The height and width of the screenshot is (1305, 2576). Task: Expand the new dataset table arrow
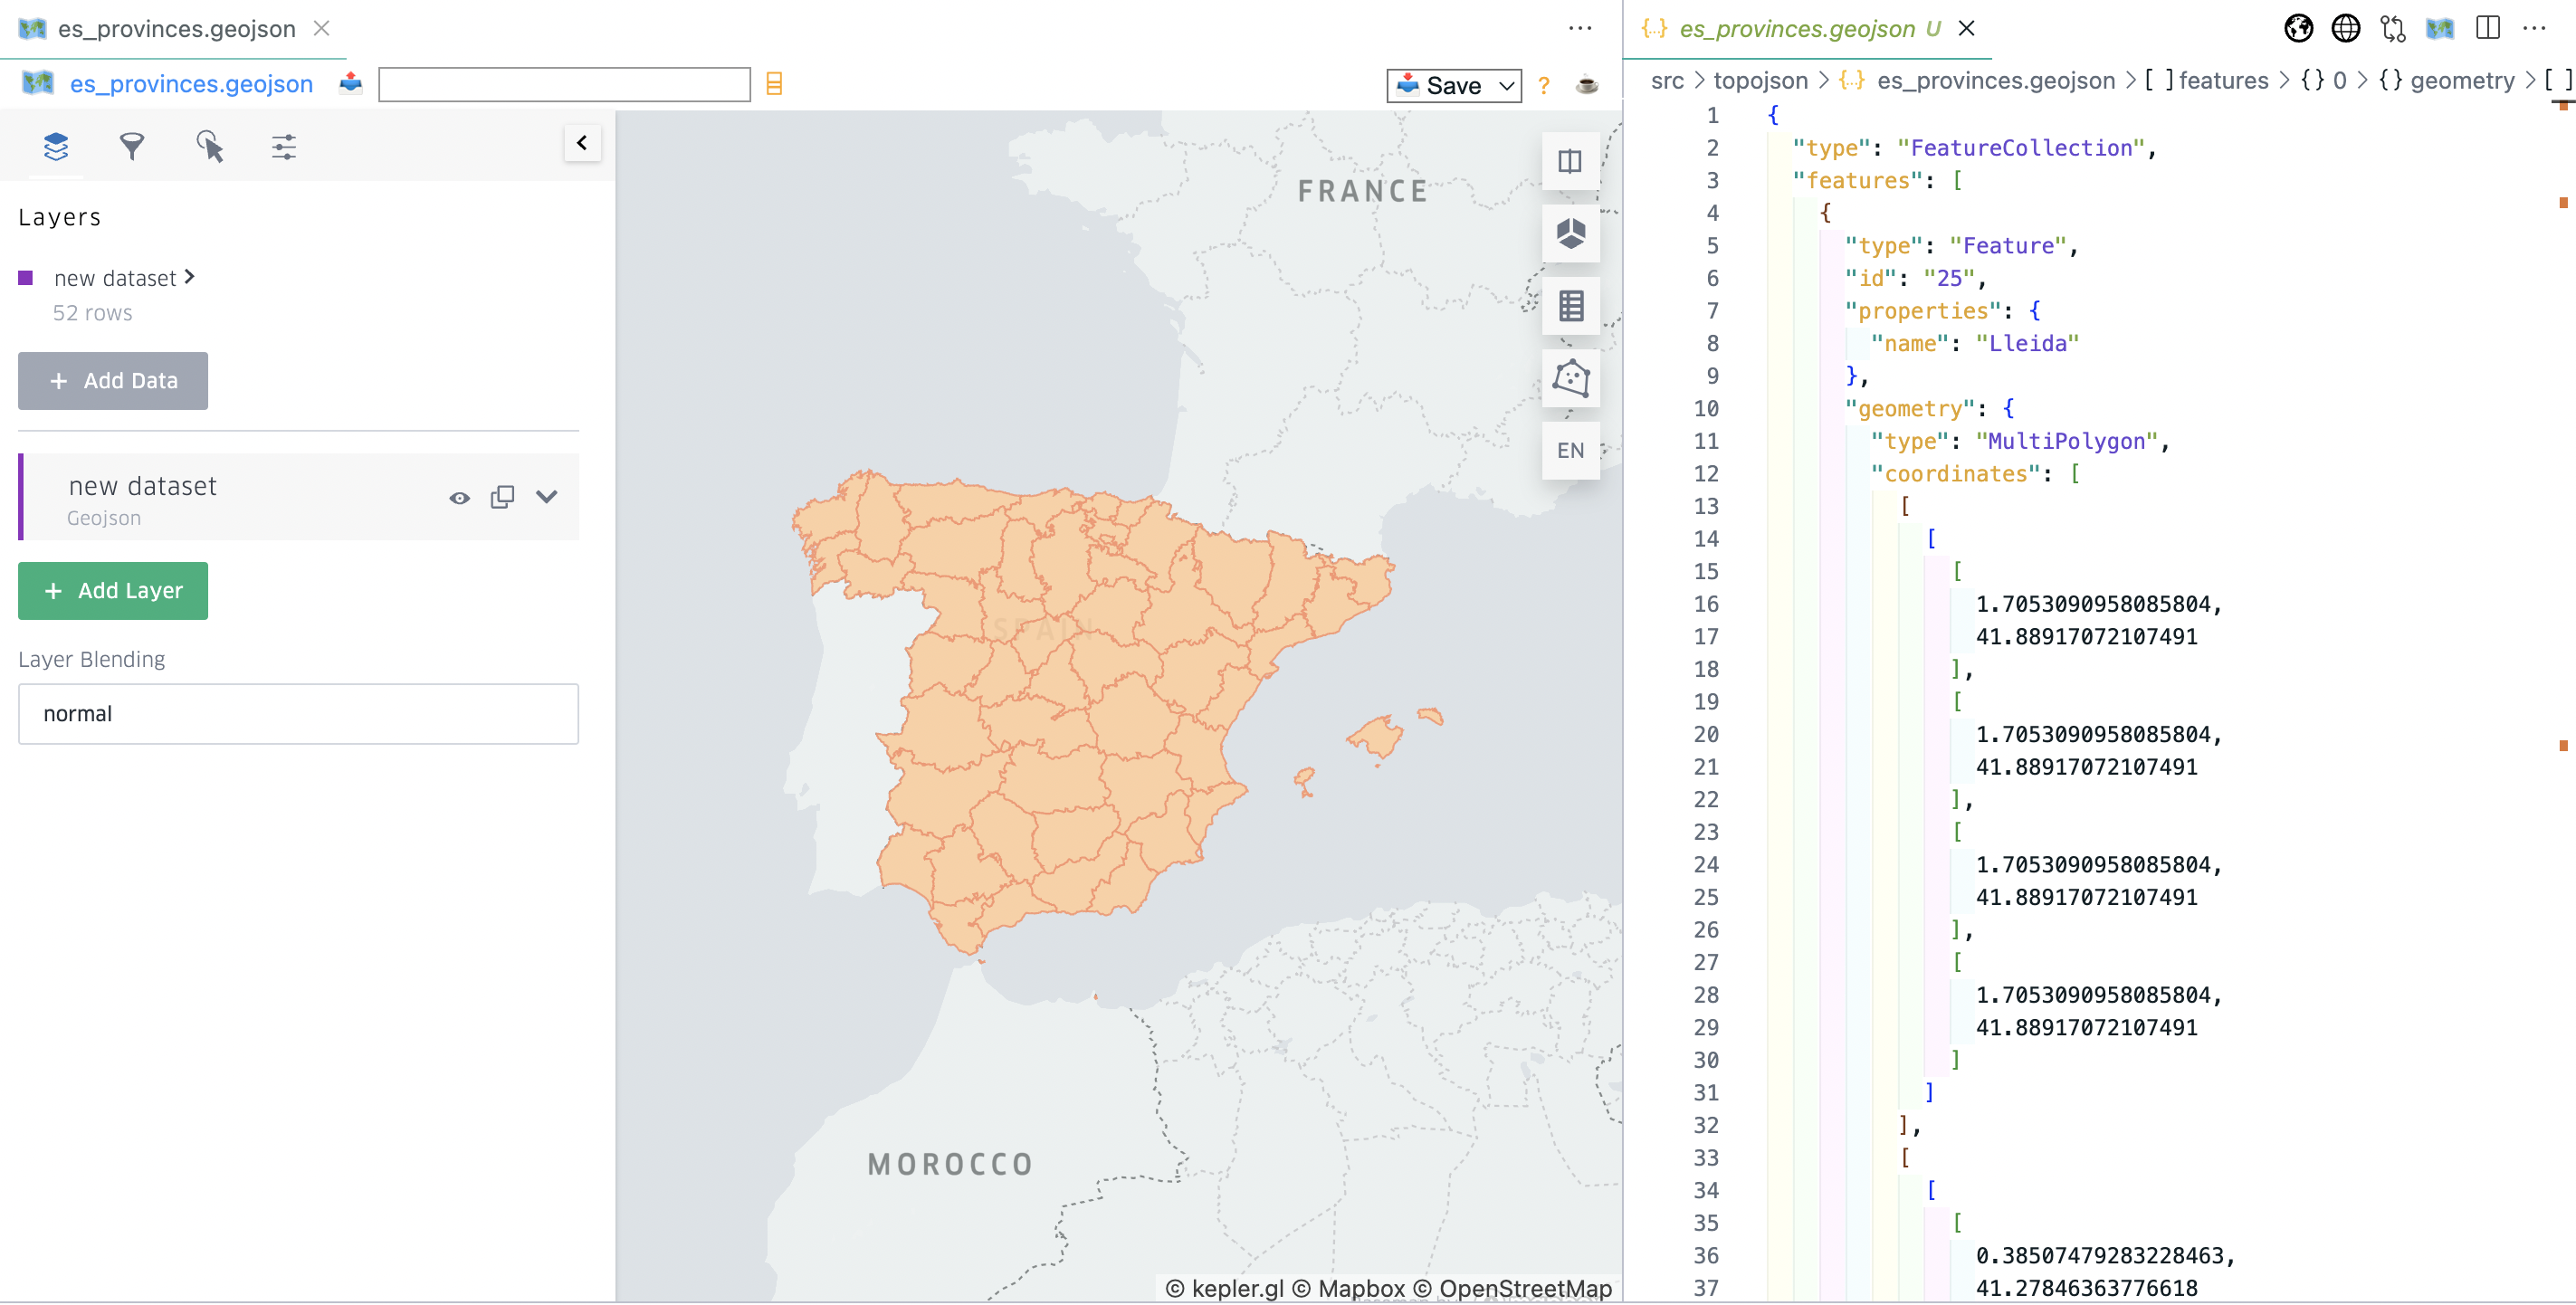click(189, 277)
